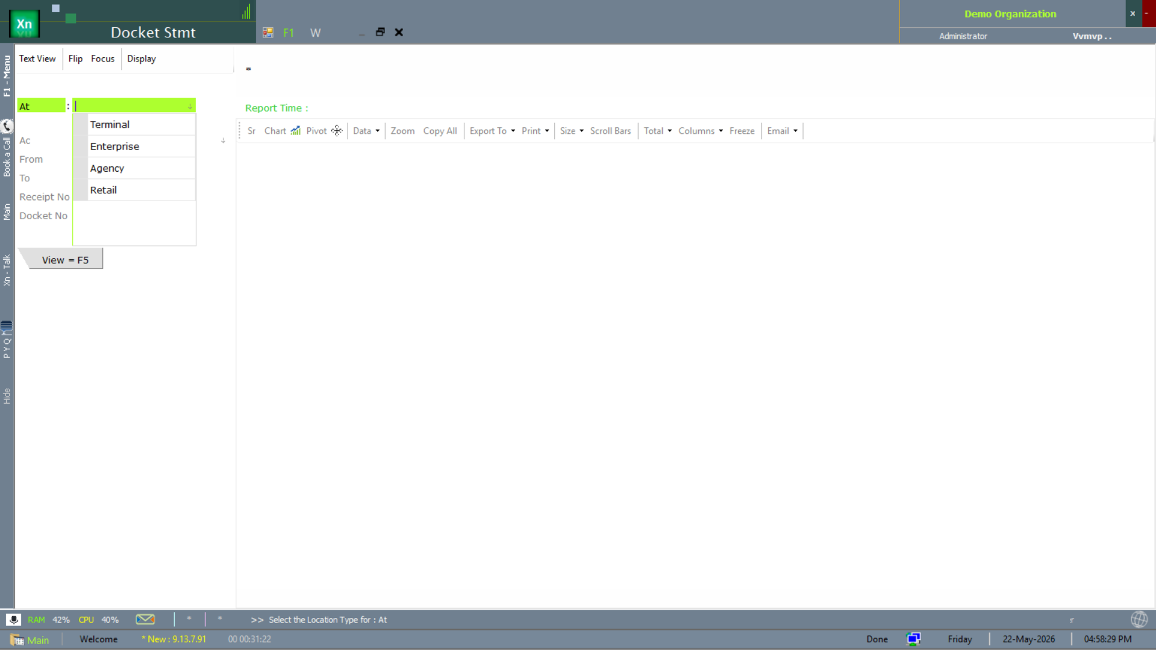Image resolution: width=1156 pixels, height=650 pixels.
Task: Click the 22-May-2026 date display
Action: (1029, 639)
